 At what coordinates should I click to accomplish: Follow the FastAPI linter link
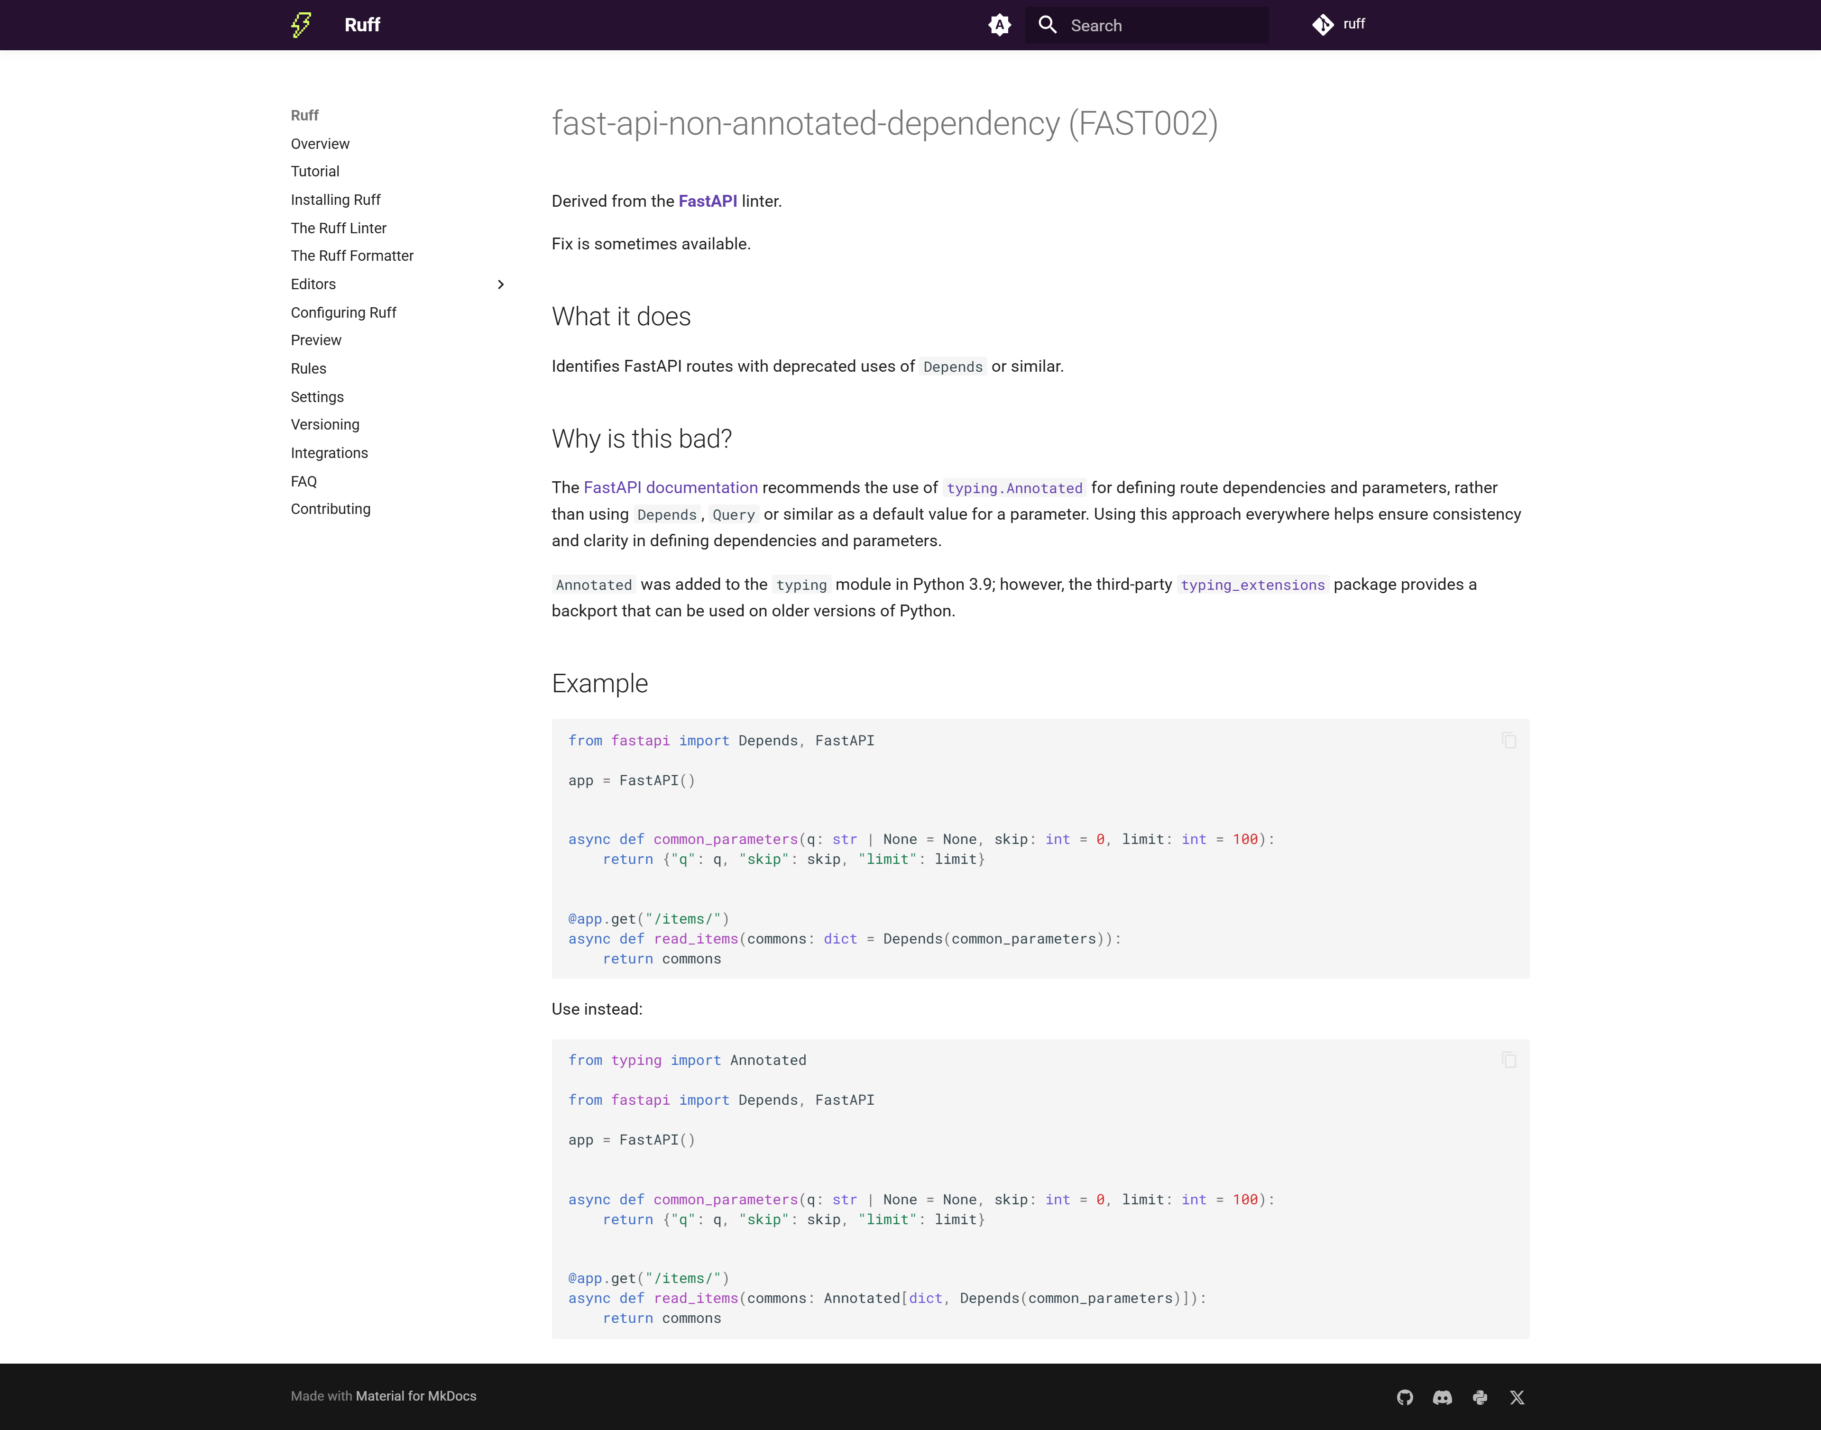[x=708, y=201]
